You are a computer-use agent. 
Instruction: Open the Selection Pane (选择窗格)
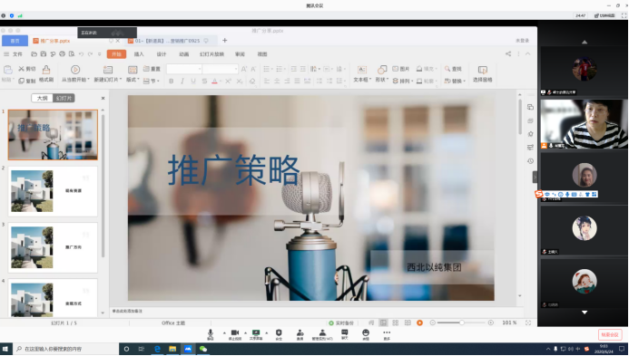tap(483, 73)
